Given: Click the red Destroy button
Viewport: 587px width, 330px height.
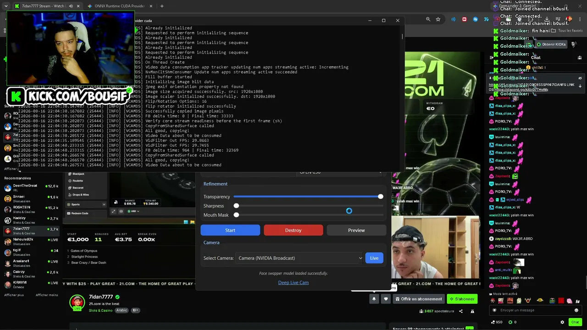Looking at the screenshot, I should click(293, 230).
